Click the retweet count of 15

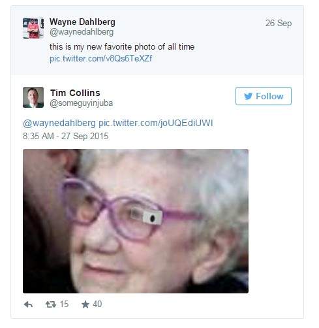[64, 304]
